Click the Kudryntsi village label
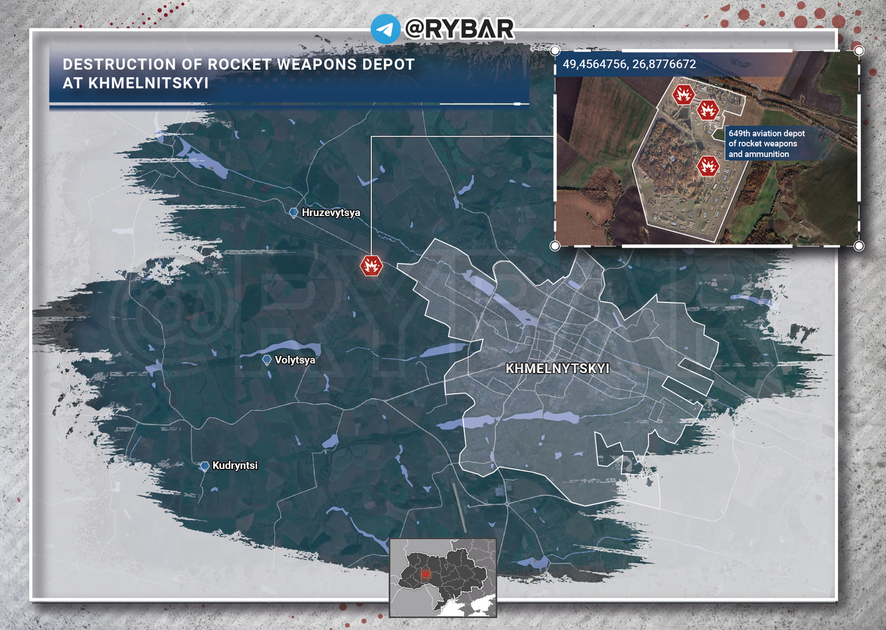Viewport: 886px width, 630px height. pyautogui.click(x=235, y=465)
